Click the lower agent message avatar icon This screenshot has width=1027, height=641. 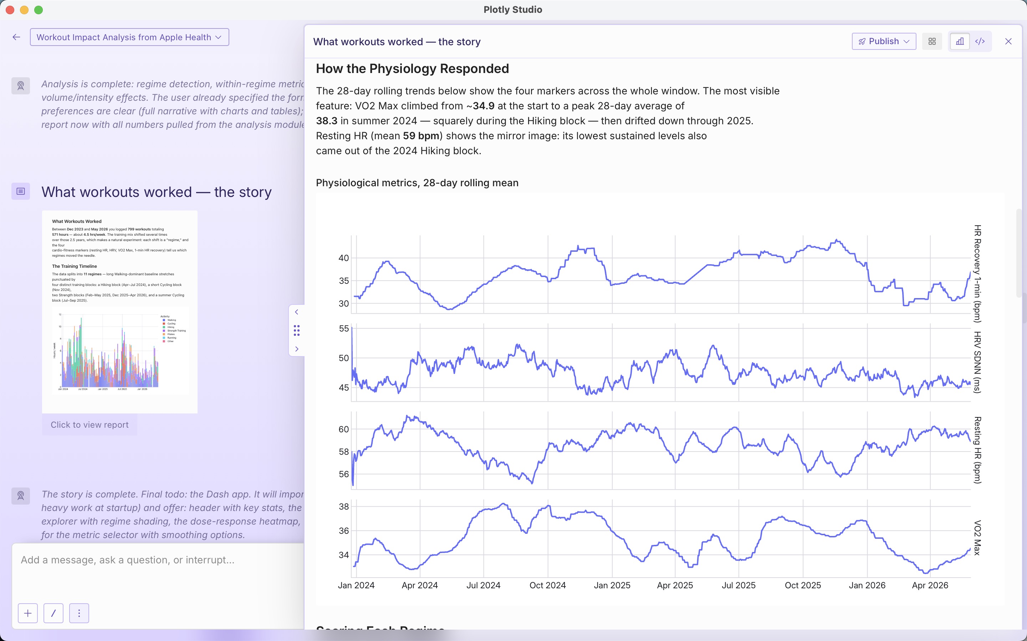tap(20, 496)
